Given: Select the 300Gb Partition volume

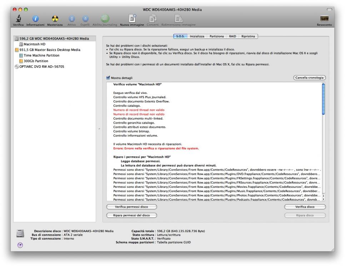Looking at the screenshot, I should click(x=55, y=61).
